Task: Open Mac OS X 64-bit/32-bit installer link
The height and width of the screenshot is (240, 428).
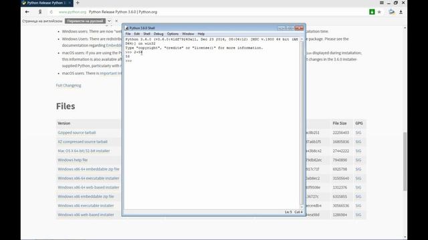Action: pyautogui.click(x=84, y=151)
